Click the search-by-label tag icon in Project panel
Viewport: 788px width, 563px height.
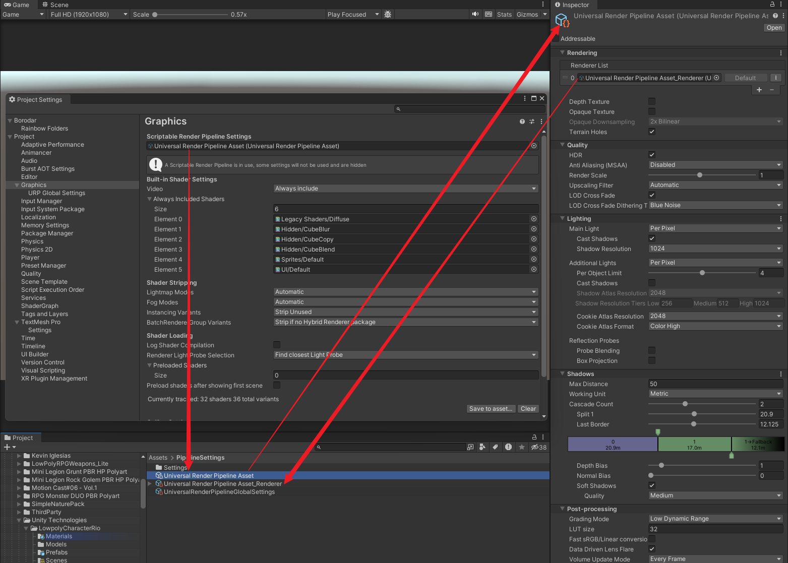496,447
